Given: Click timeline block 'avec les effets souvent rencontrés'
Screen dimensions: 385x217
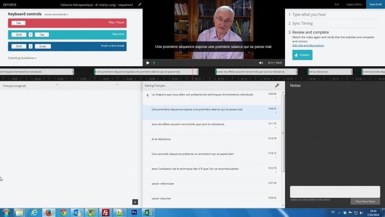Looking at the screenshot, I should [256, 72].
